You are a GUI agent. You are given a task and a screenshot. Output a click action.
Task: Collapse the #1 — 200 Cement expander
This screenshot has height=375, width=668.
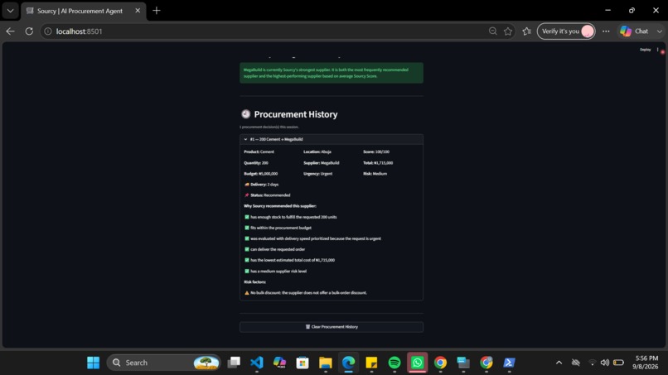click(332, 139)
